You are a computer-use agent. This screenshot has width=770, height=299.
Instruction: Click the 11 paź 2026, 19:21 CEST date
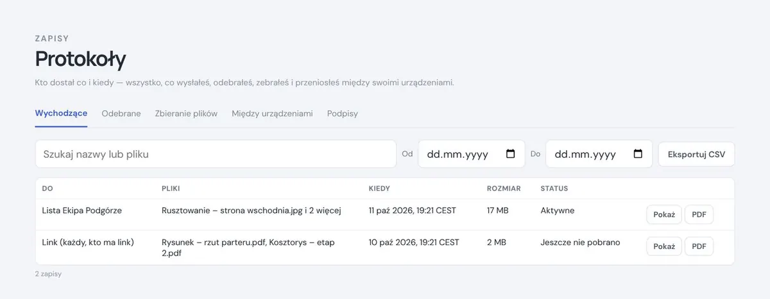pos(414,210)
